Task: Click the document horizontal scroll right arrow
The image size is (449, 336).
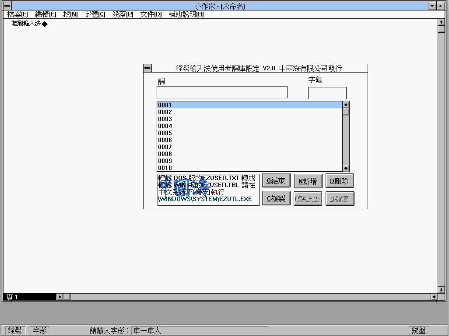Action: coord(434,297)
